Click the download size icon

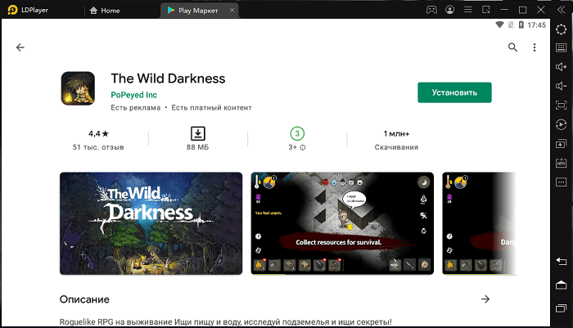(x=198, y=133)
